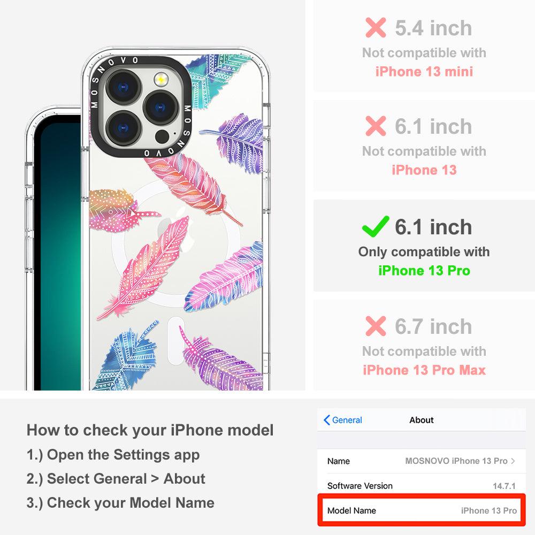Screen dimensions: 535x535
Task: Select the Model Name row
Action: [x=422, y=510]
